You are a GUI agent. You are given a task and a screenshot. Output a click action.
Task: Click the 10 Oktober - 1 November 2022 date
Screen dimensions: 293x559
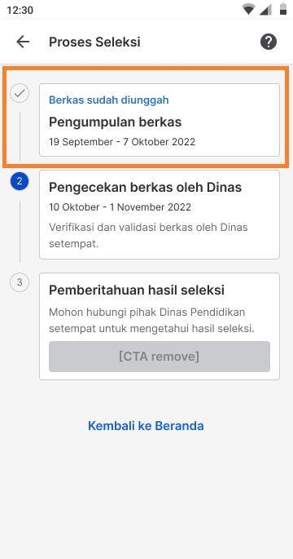click(120, 206)
